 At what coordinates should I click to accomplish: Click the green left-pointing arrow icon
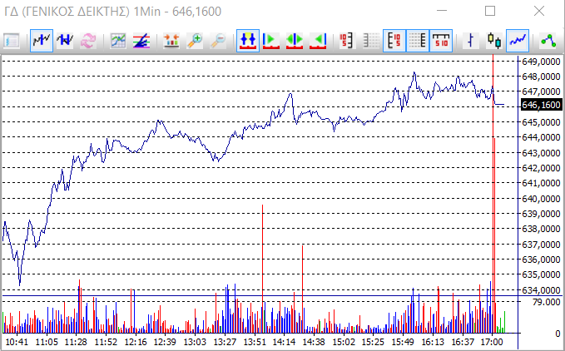[318, 41]
